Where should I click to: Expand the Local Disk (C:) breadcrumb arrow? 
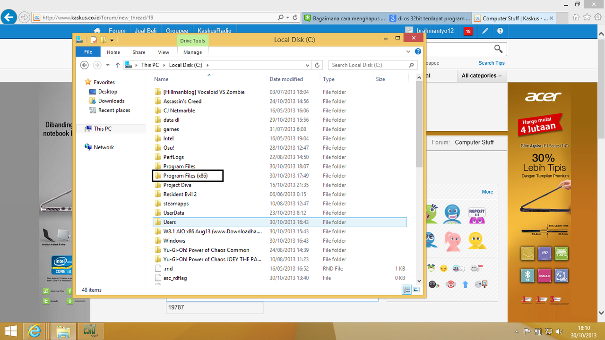[207, 65]
